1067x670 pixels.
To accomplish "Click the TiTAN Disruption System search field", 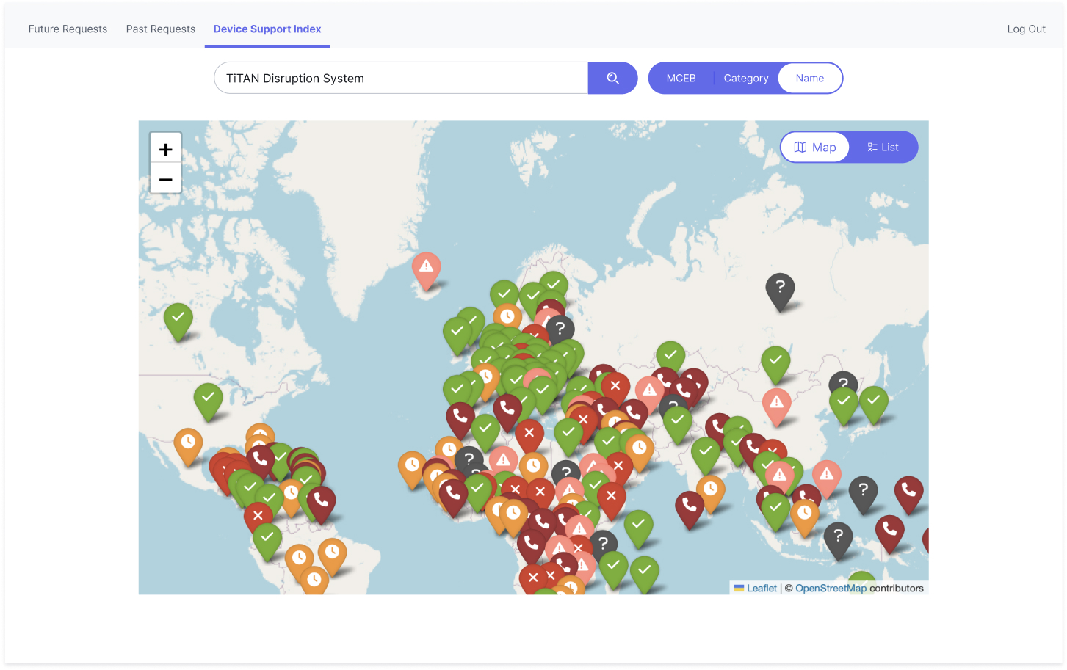I will tap(400, 79).
